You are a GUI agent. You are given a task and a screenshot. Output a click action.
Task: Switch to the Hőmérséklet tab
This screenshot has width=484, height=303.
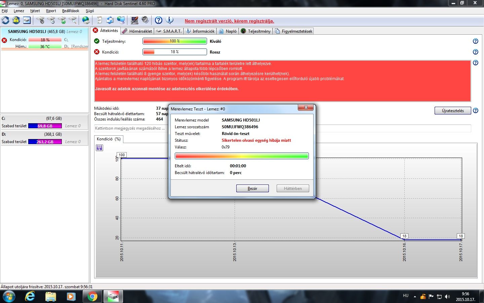pyautogui.click(x=137, y=31)
